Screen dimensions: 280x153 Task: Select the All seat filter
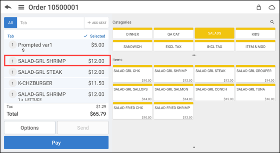10,23
